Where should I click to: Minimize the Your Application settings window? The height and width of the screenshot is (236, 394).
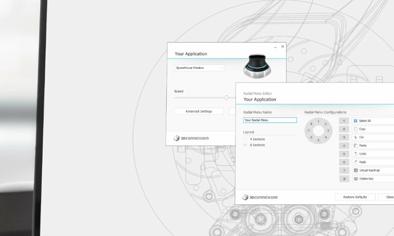275,47
